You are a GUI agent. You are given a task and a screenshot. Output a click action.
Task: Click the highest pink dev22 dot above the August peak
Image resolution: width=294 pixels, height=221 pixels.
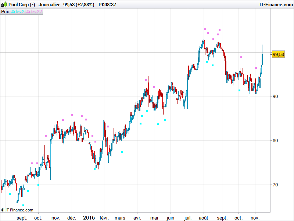click(205, 29)
